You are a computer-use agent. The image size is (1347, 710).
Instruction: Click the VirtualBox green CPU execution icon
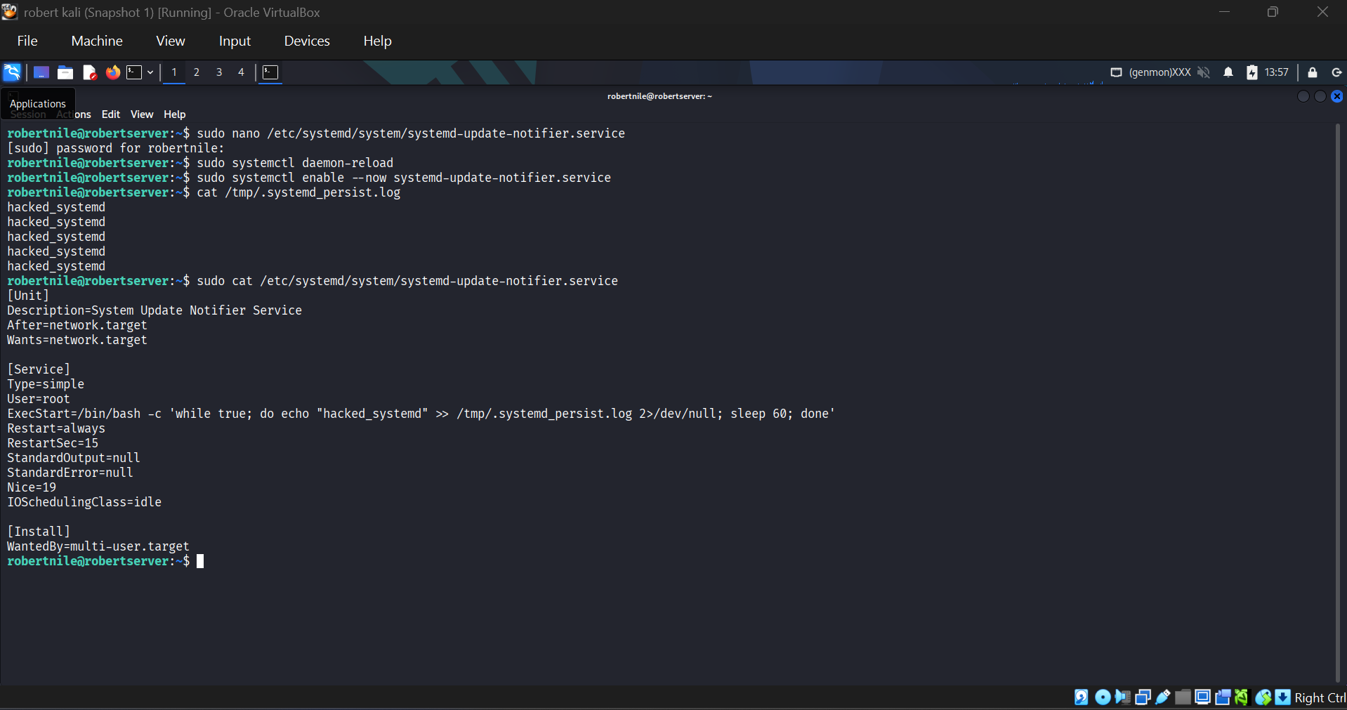(x=1242, y=697)
